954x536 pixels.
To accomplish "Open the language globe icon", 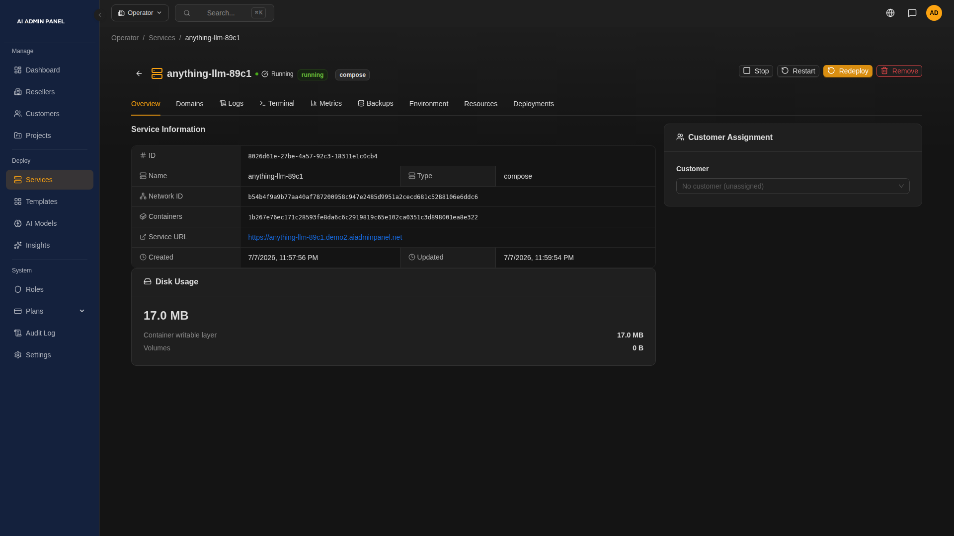I will 890,13.
